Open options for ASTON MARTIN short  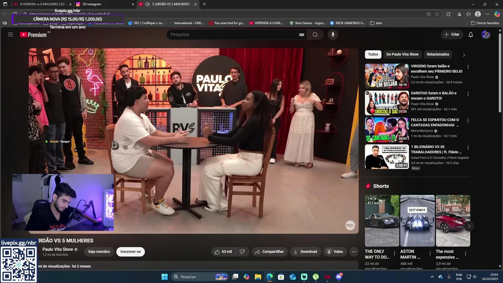coord(430,254)
